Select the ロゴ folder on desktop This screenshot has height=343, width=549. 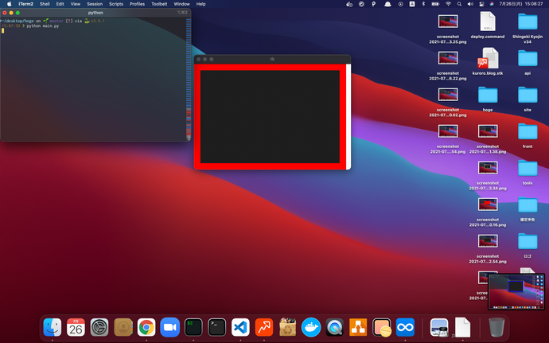click(528, 245)
